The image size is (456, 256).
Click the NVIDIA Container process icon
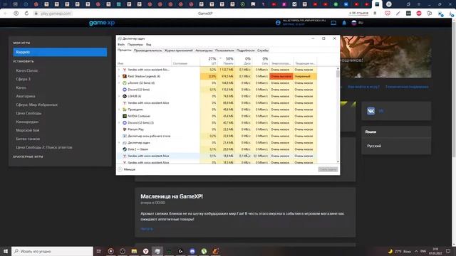(x=125, y=116)
